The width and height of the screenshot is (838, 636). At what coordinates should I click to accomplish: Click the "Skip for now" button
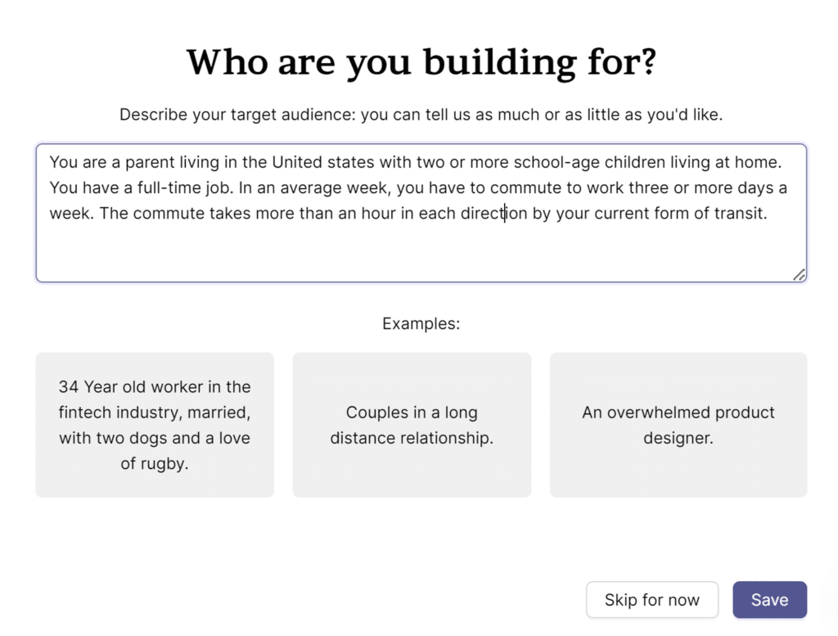point(652,599)
